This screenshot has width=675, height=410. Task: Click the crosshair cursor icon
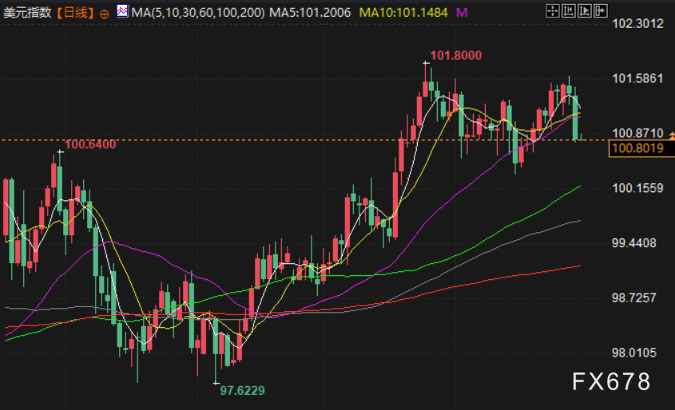[552, 10]
